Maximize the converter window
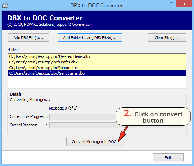This screenshot has width=194, height=166. 172,4
